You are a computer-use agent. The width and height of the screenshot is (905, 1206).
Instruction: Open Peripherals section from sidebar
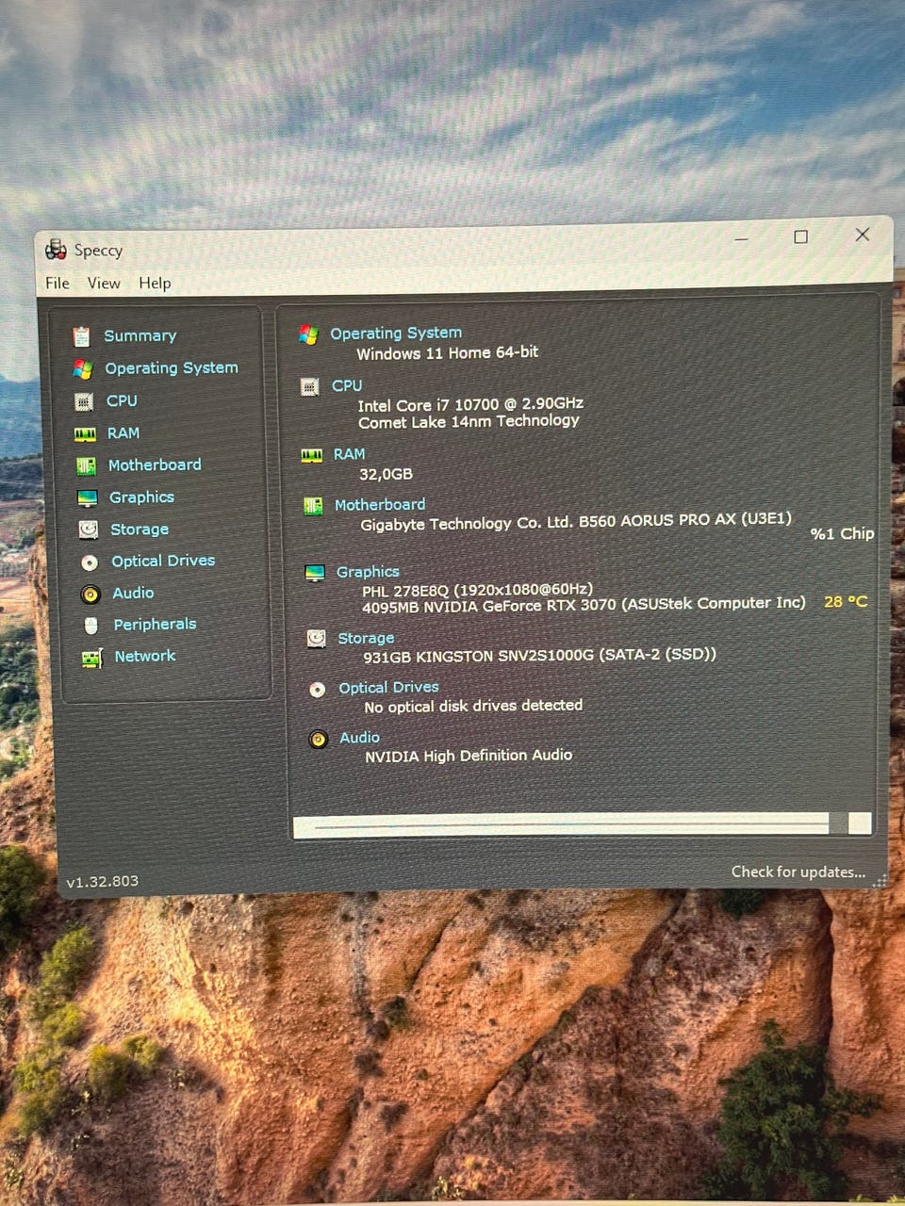[155, 624]
